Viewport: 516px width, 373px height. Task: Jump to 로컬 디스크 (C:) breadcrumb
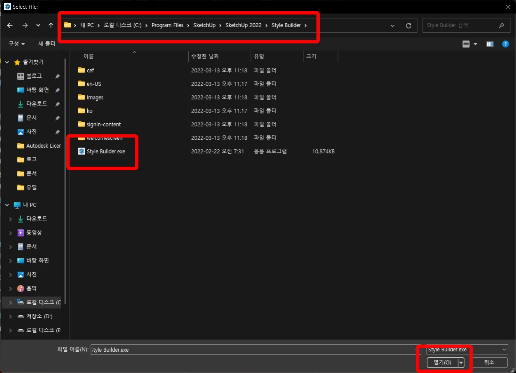[x=123, y=25]
